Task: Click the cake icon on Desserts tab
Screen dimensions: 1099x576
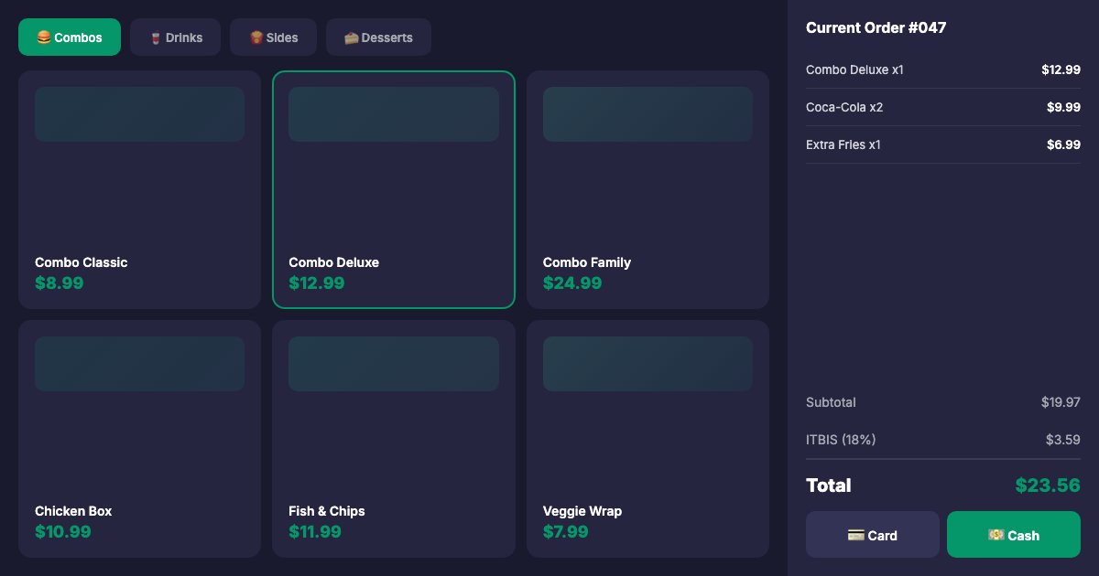Action: point(351,37)
